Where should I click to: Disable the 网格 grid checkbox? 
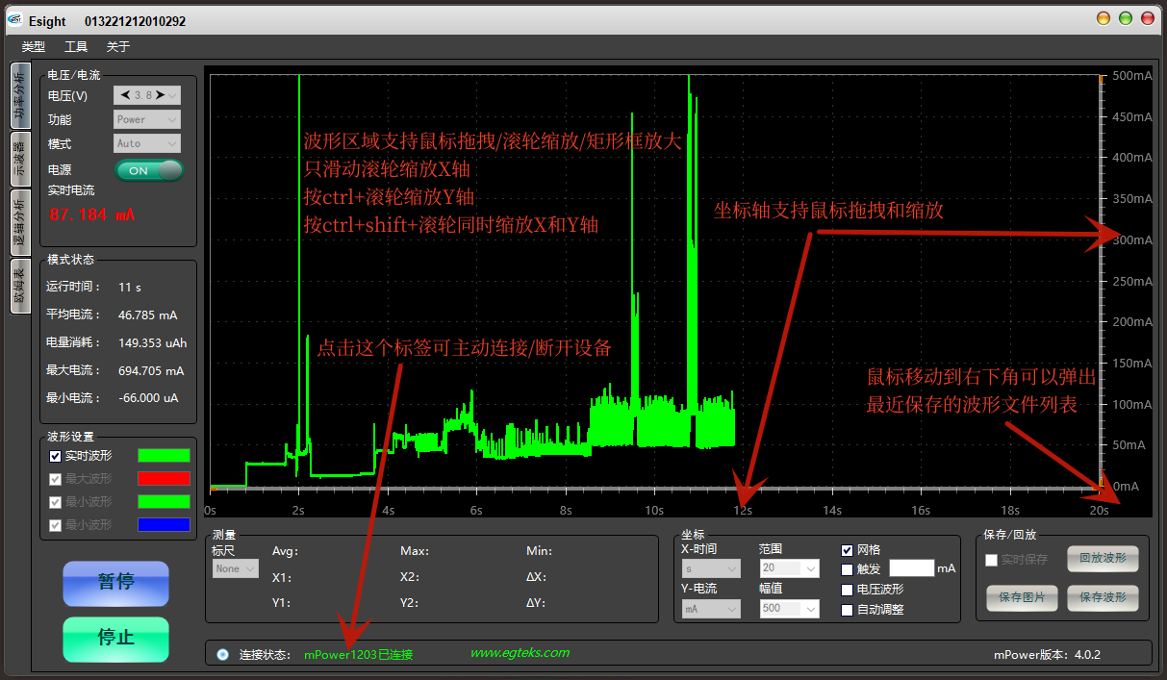pos(847,550)
